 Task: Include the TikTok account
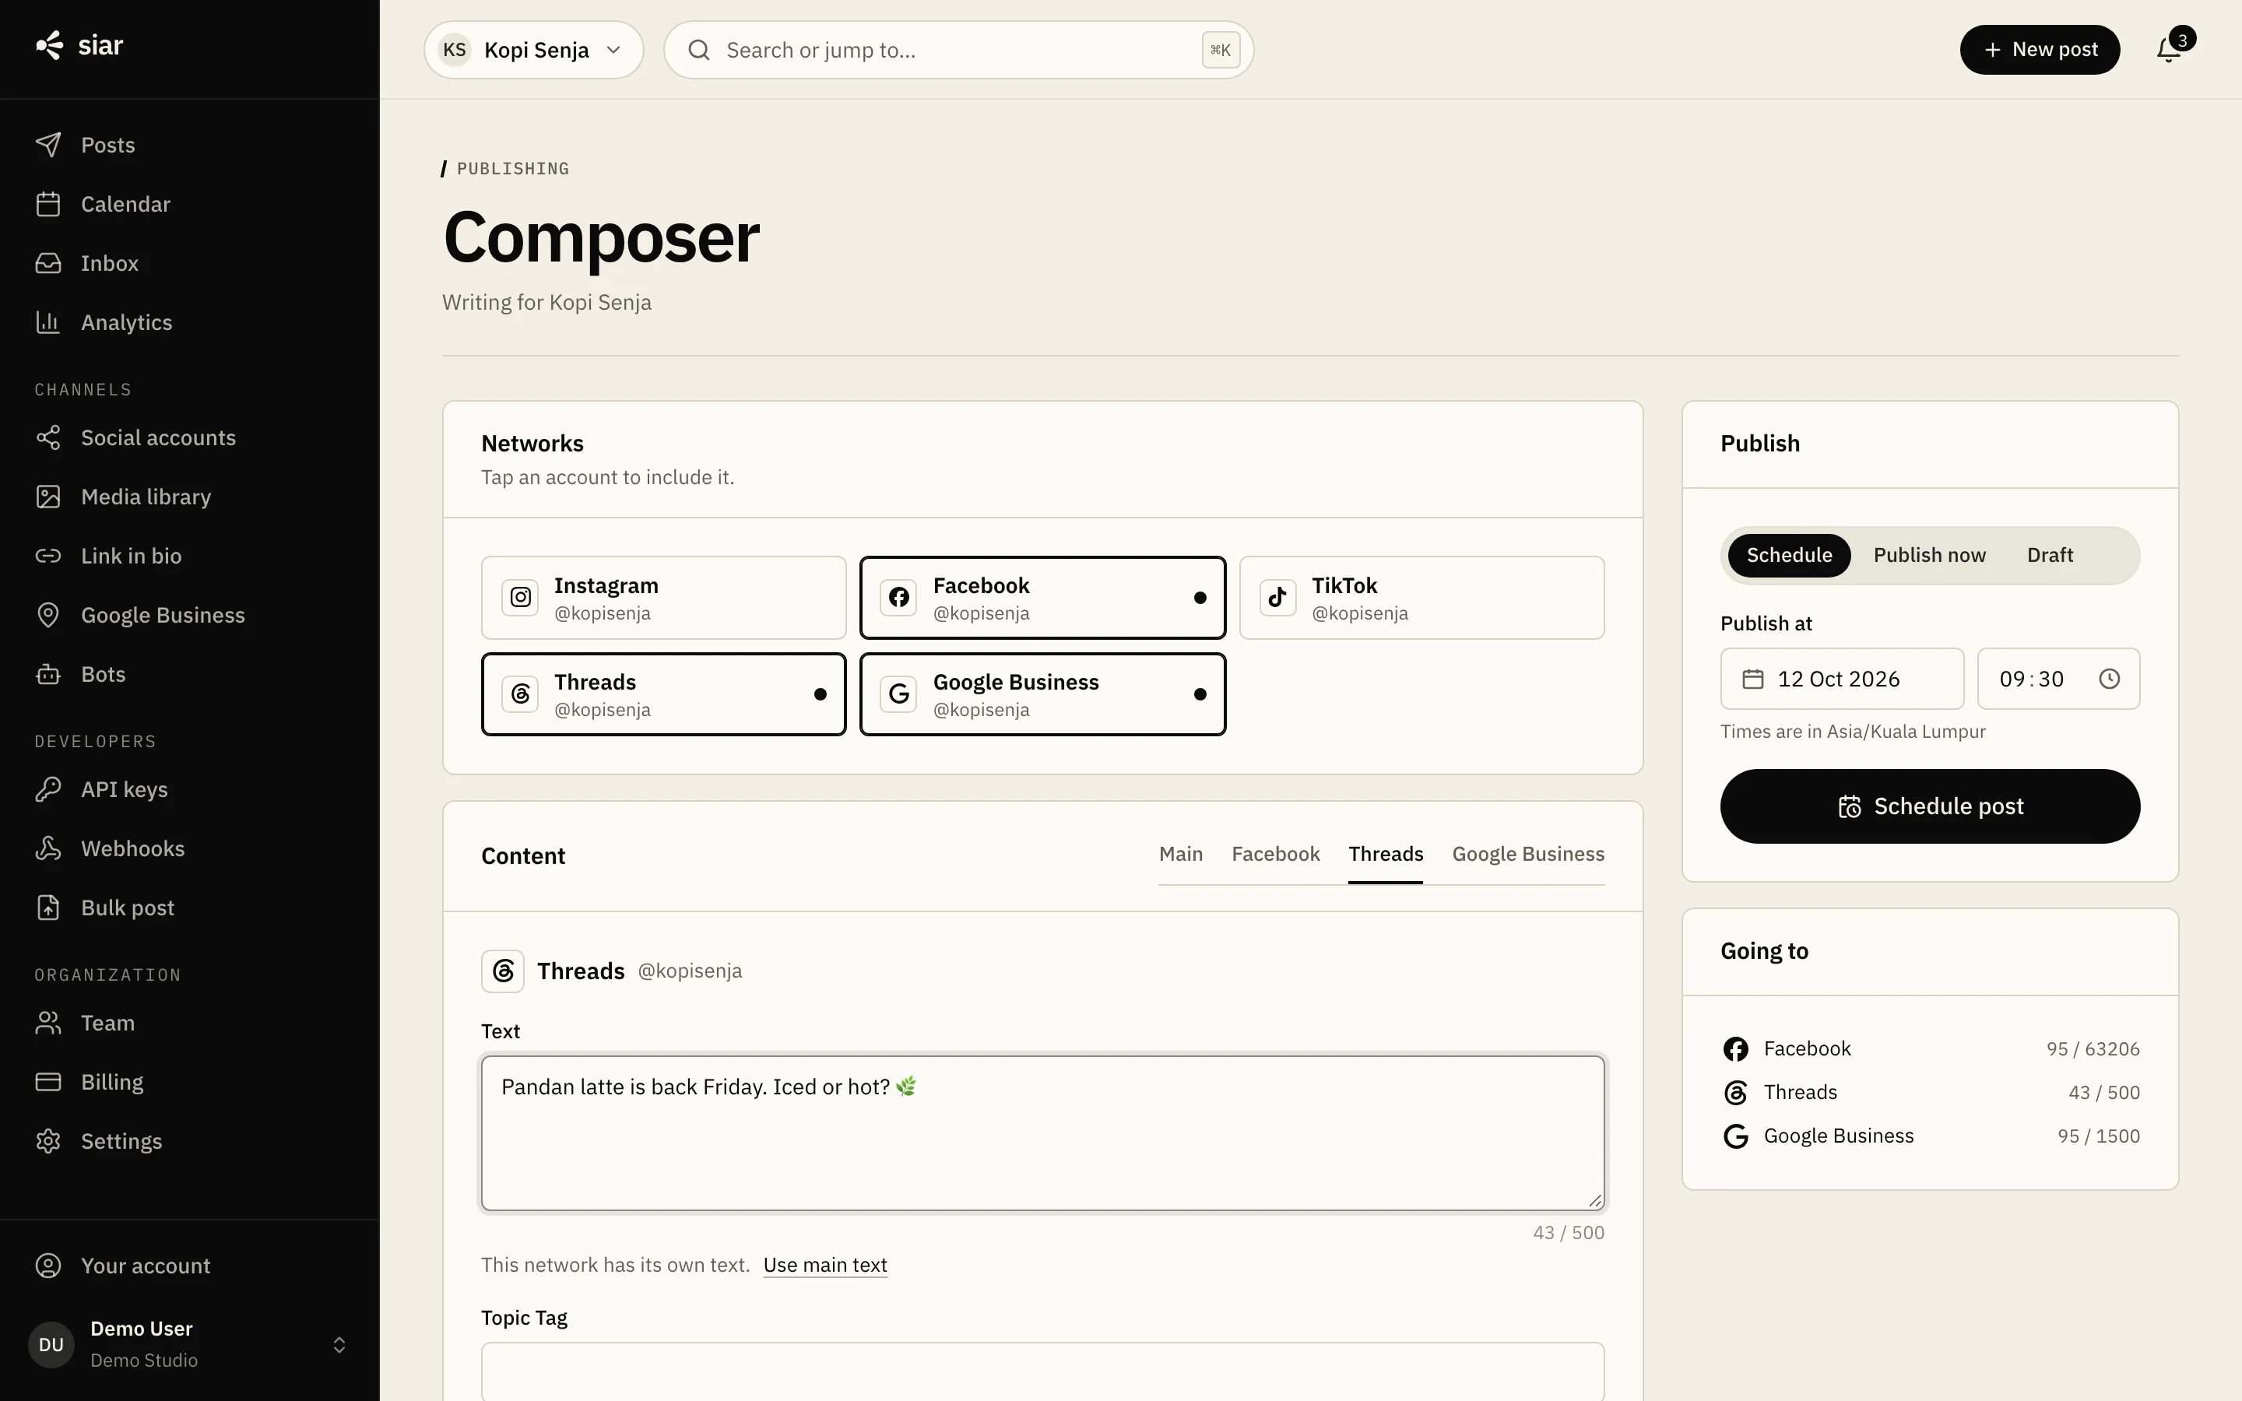[1421, 598]
